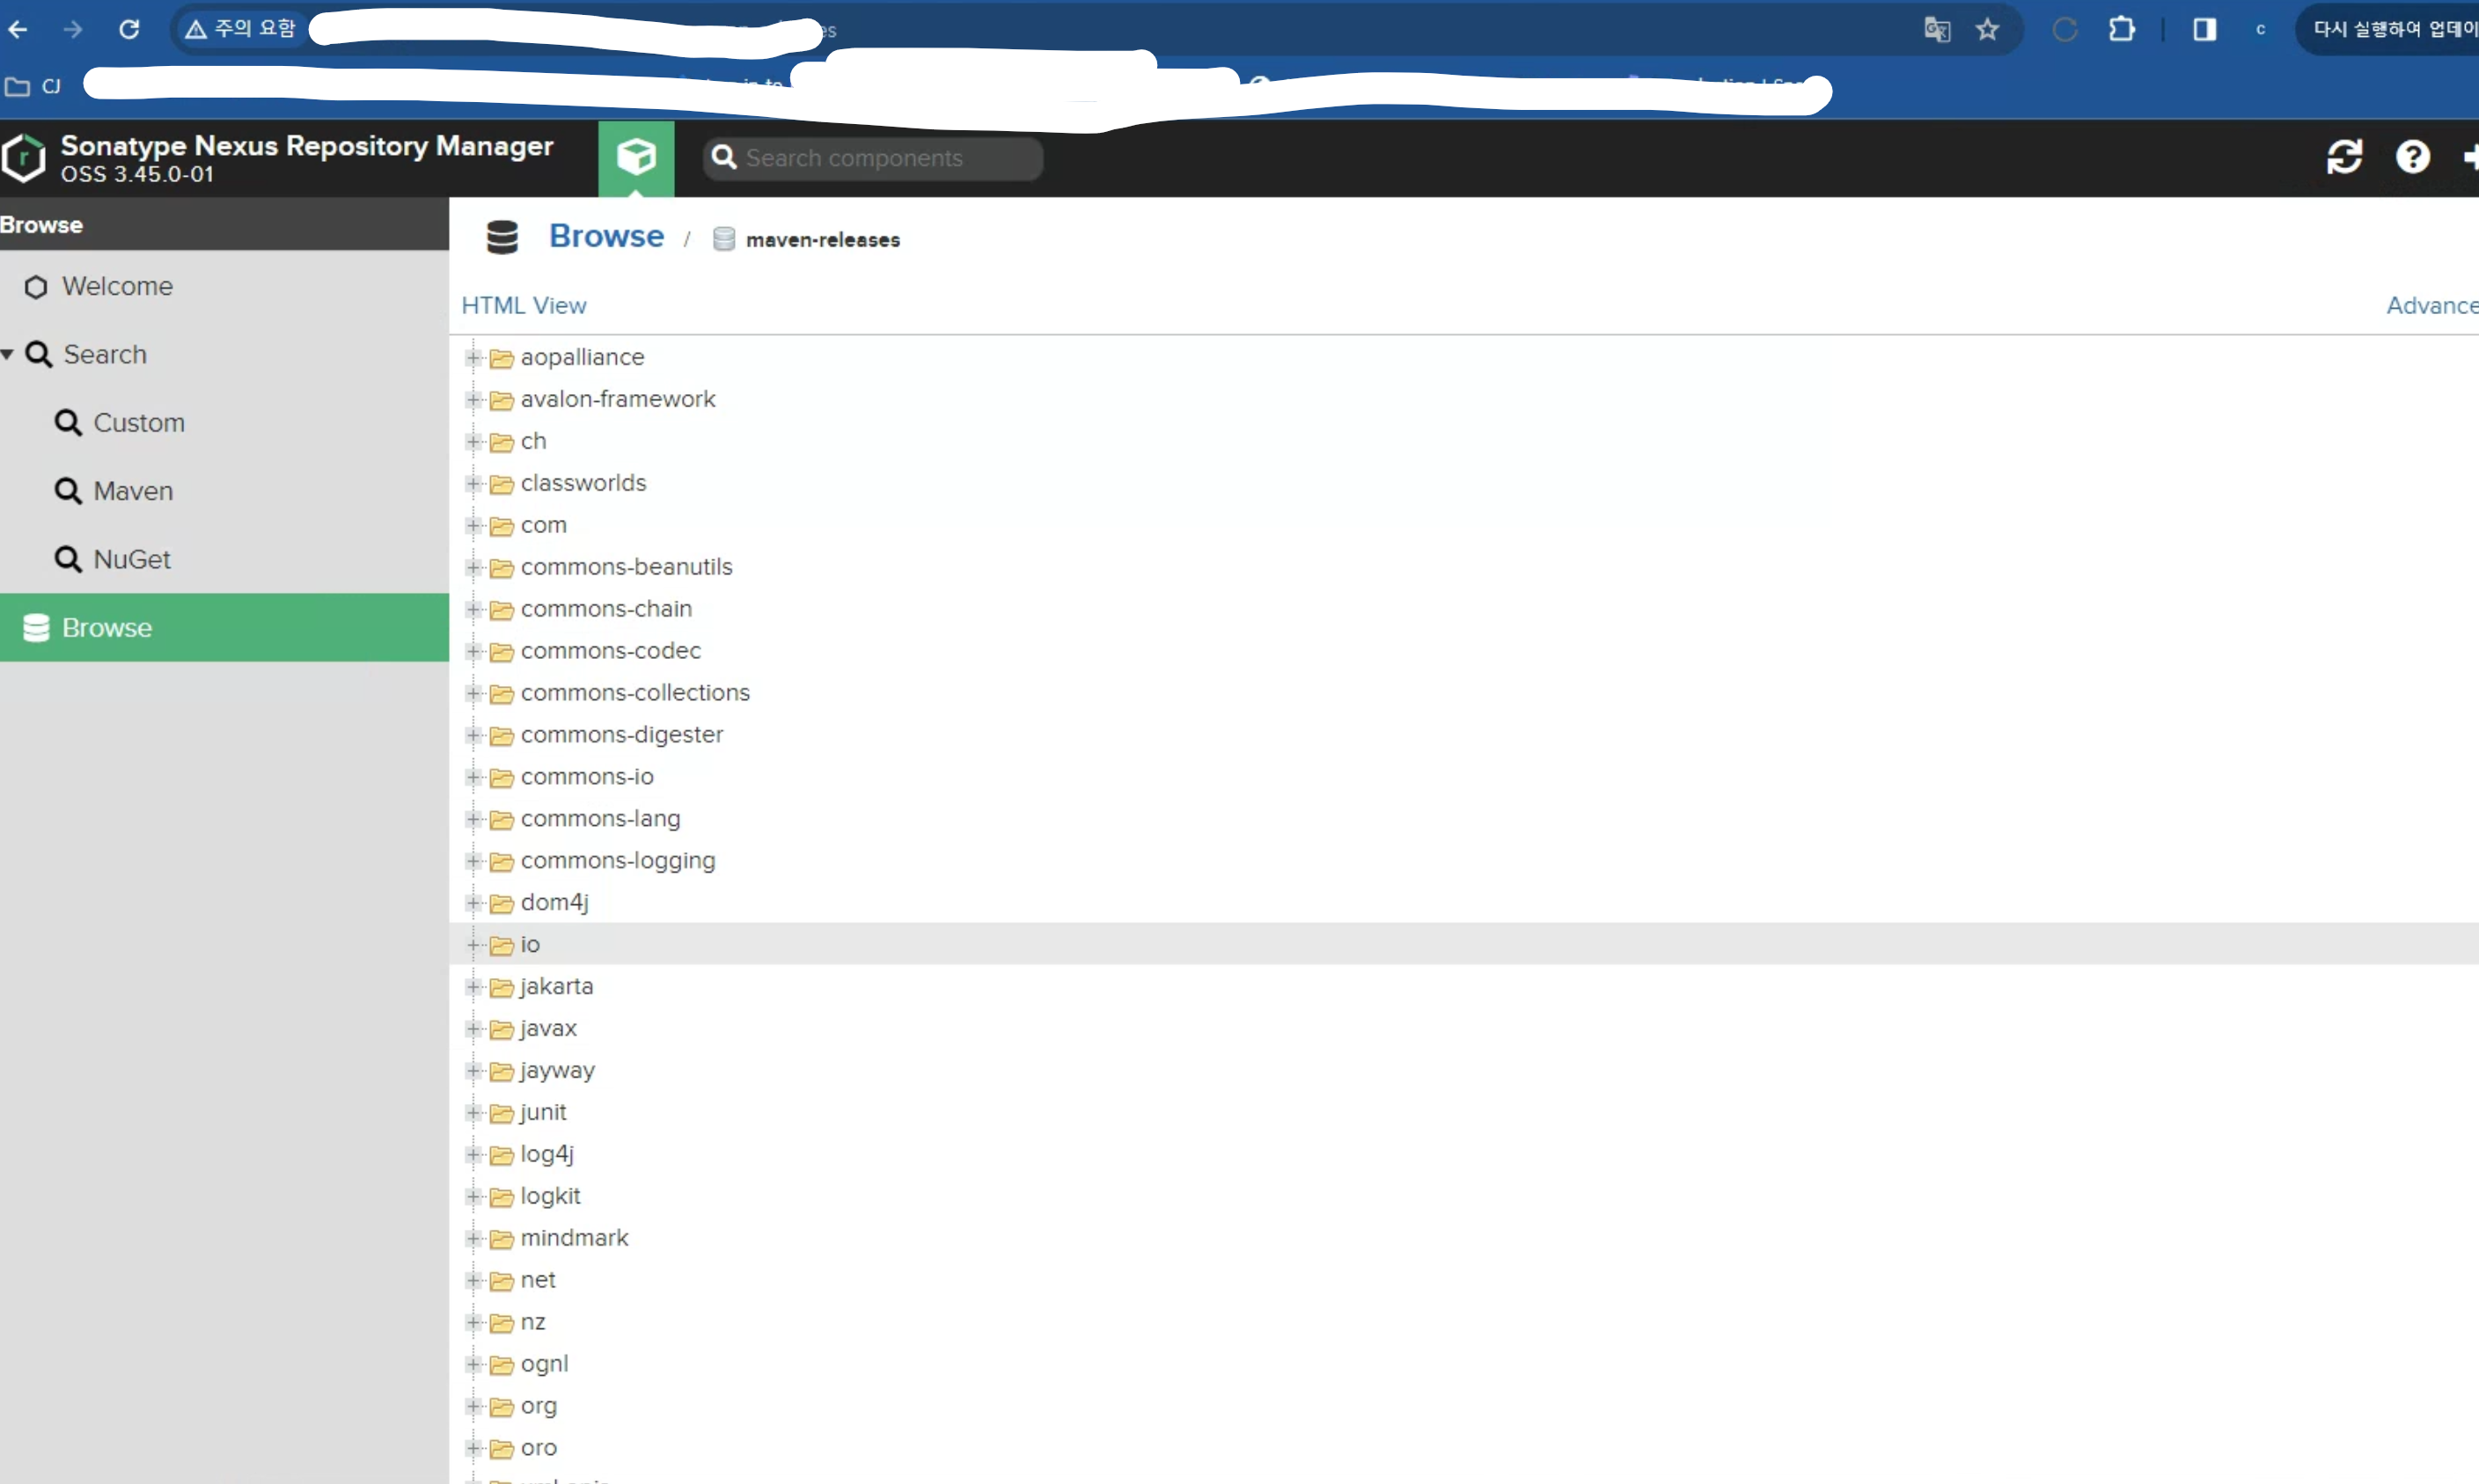The width and height of the screenshot is (2479, 1484).
Task: Open the browser extensions puzzle icon
Action: coord(2121,30)
